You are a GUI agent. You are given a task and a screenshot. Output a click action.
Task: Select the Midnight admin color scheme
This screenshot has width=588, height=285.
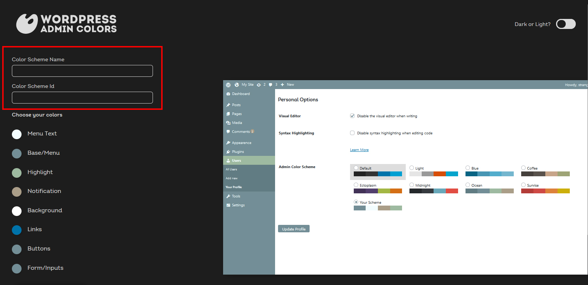click(412, 185)
